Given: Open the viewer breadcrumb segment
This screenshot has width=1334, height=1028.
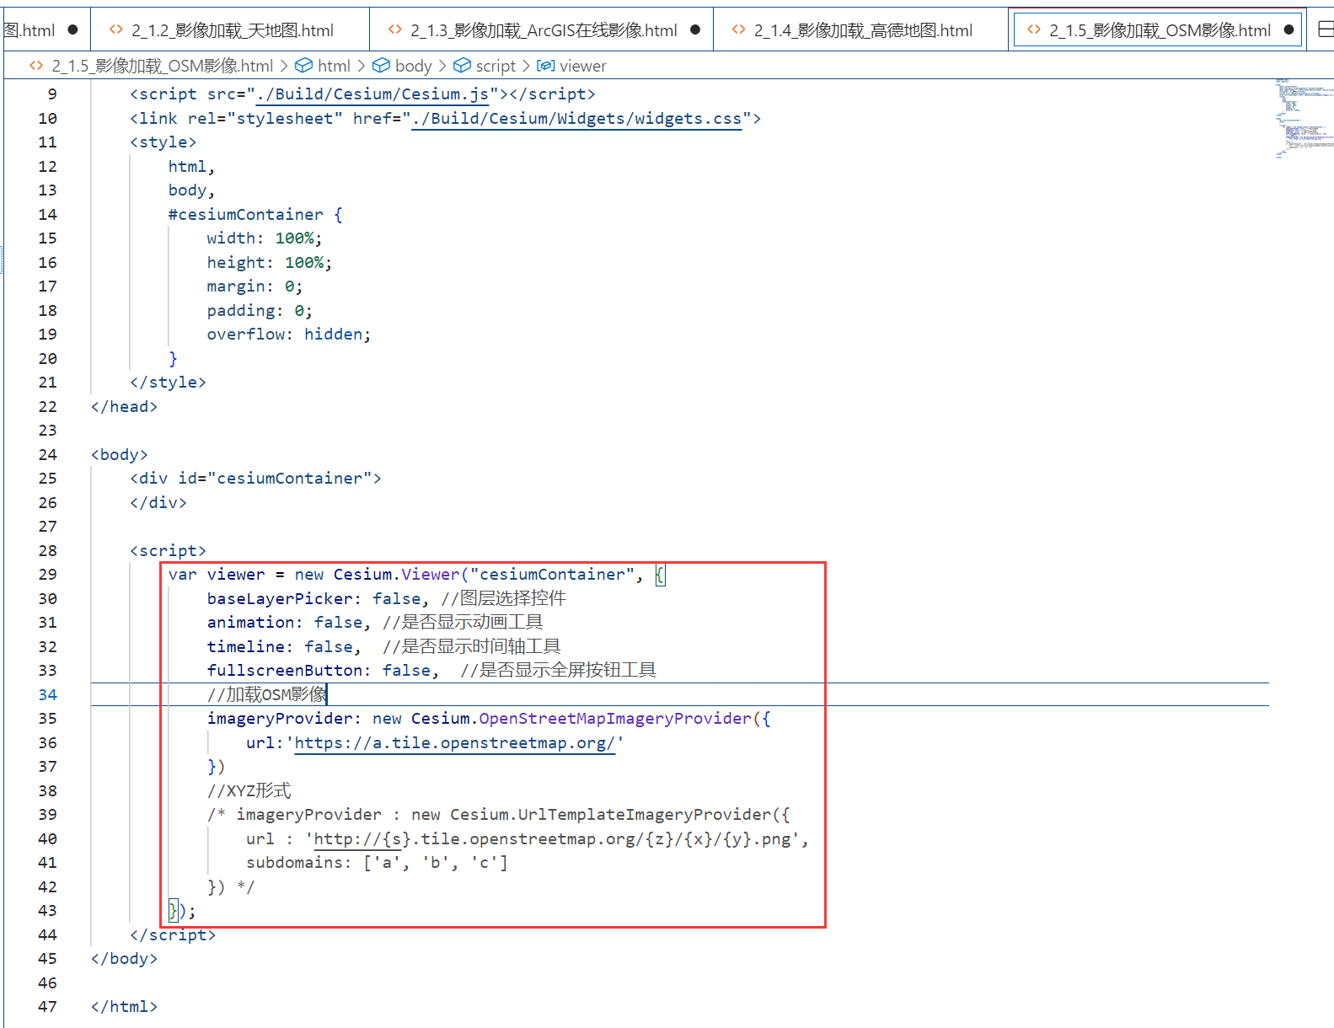Looking at the screenshot, I should [583, 66].
